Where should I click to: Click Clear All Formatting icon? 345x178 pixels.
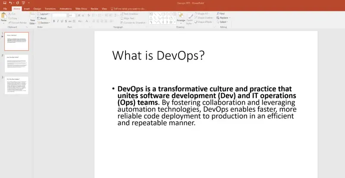(89, 16)
